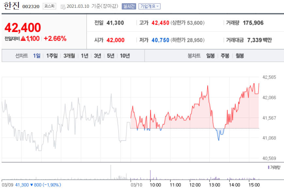Click the 40,569 price axis label
284x193 pixels.
(269, 158)
